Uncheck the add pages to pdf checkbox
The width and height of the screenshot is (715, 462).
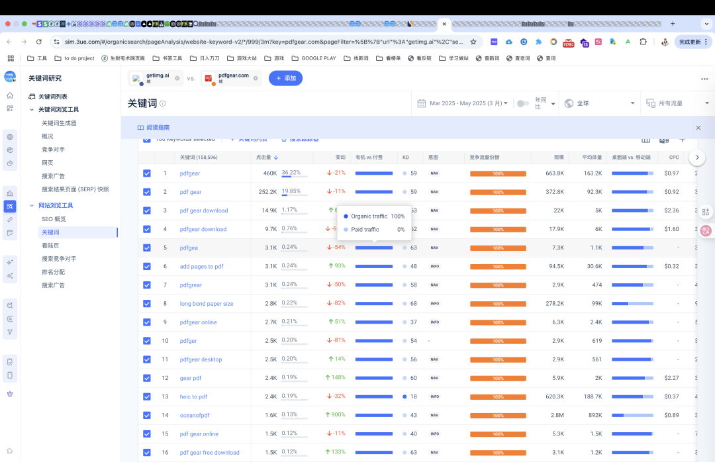(147, 266)
